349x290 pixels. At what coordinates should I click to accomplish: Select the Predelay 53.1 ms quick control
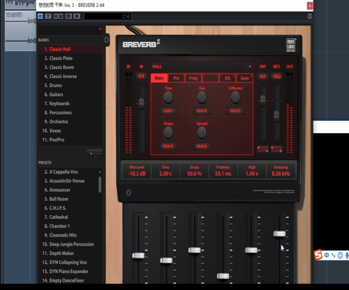click(x=223, y=170)
